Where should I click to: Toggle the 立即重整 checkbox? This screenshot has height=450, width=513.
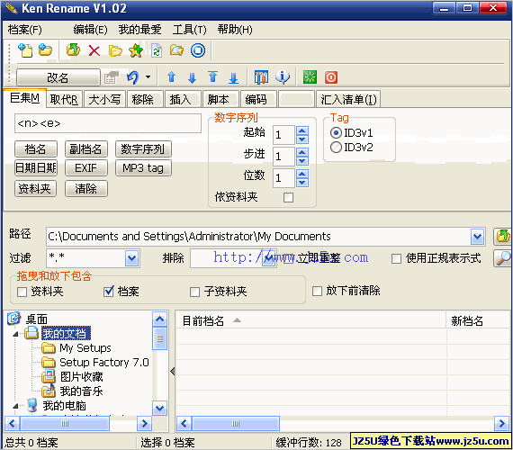289,258
